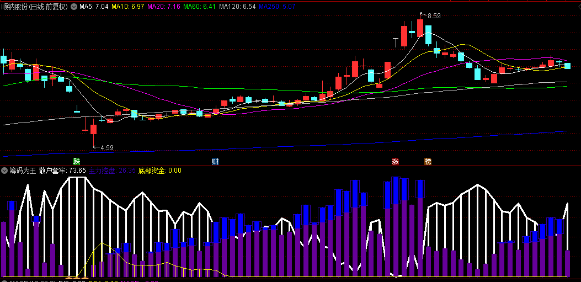Click the magenta MA20: 7.16 label

(x=164, y=6)
